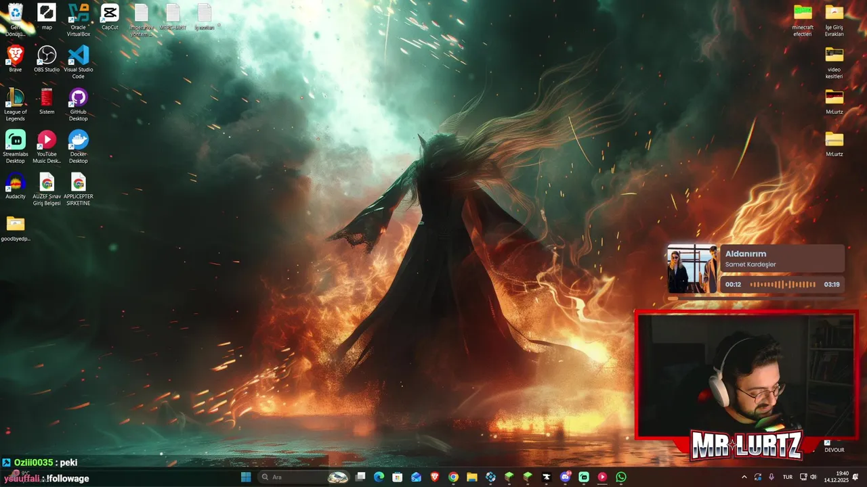Click the music widget album art thumbnail

(x=692, y=269)
